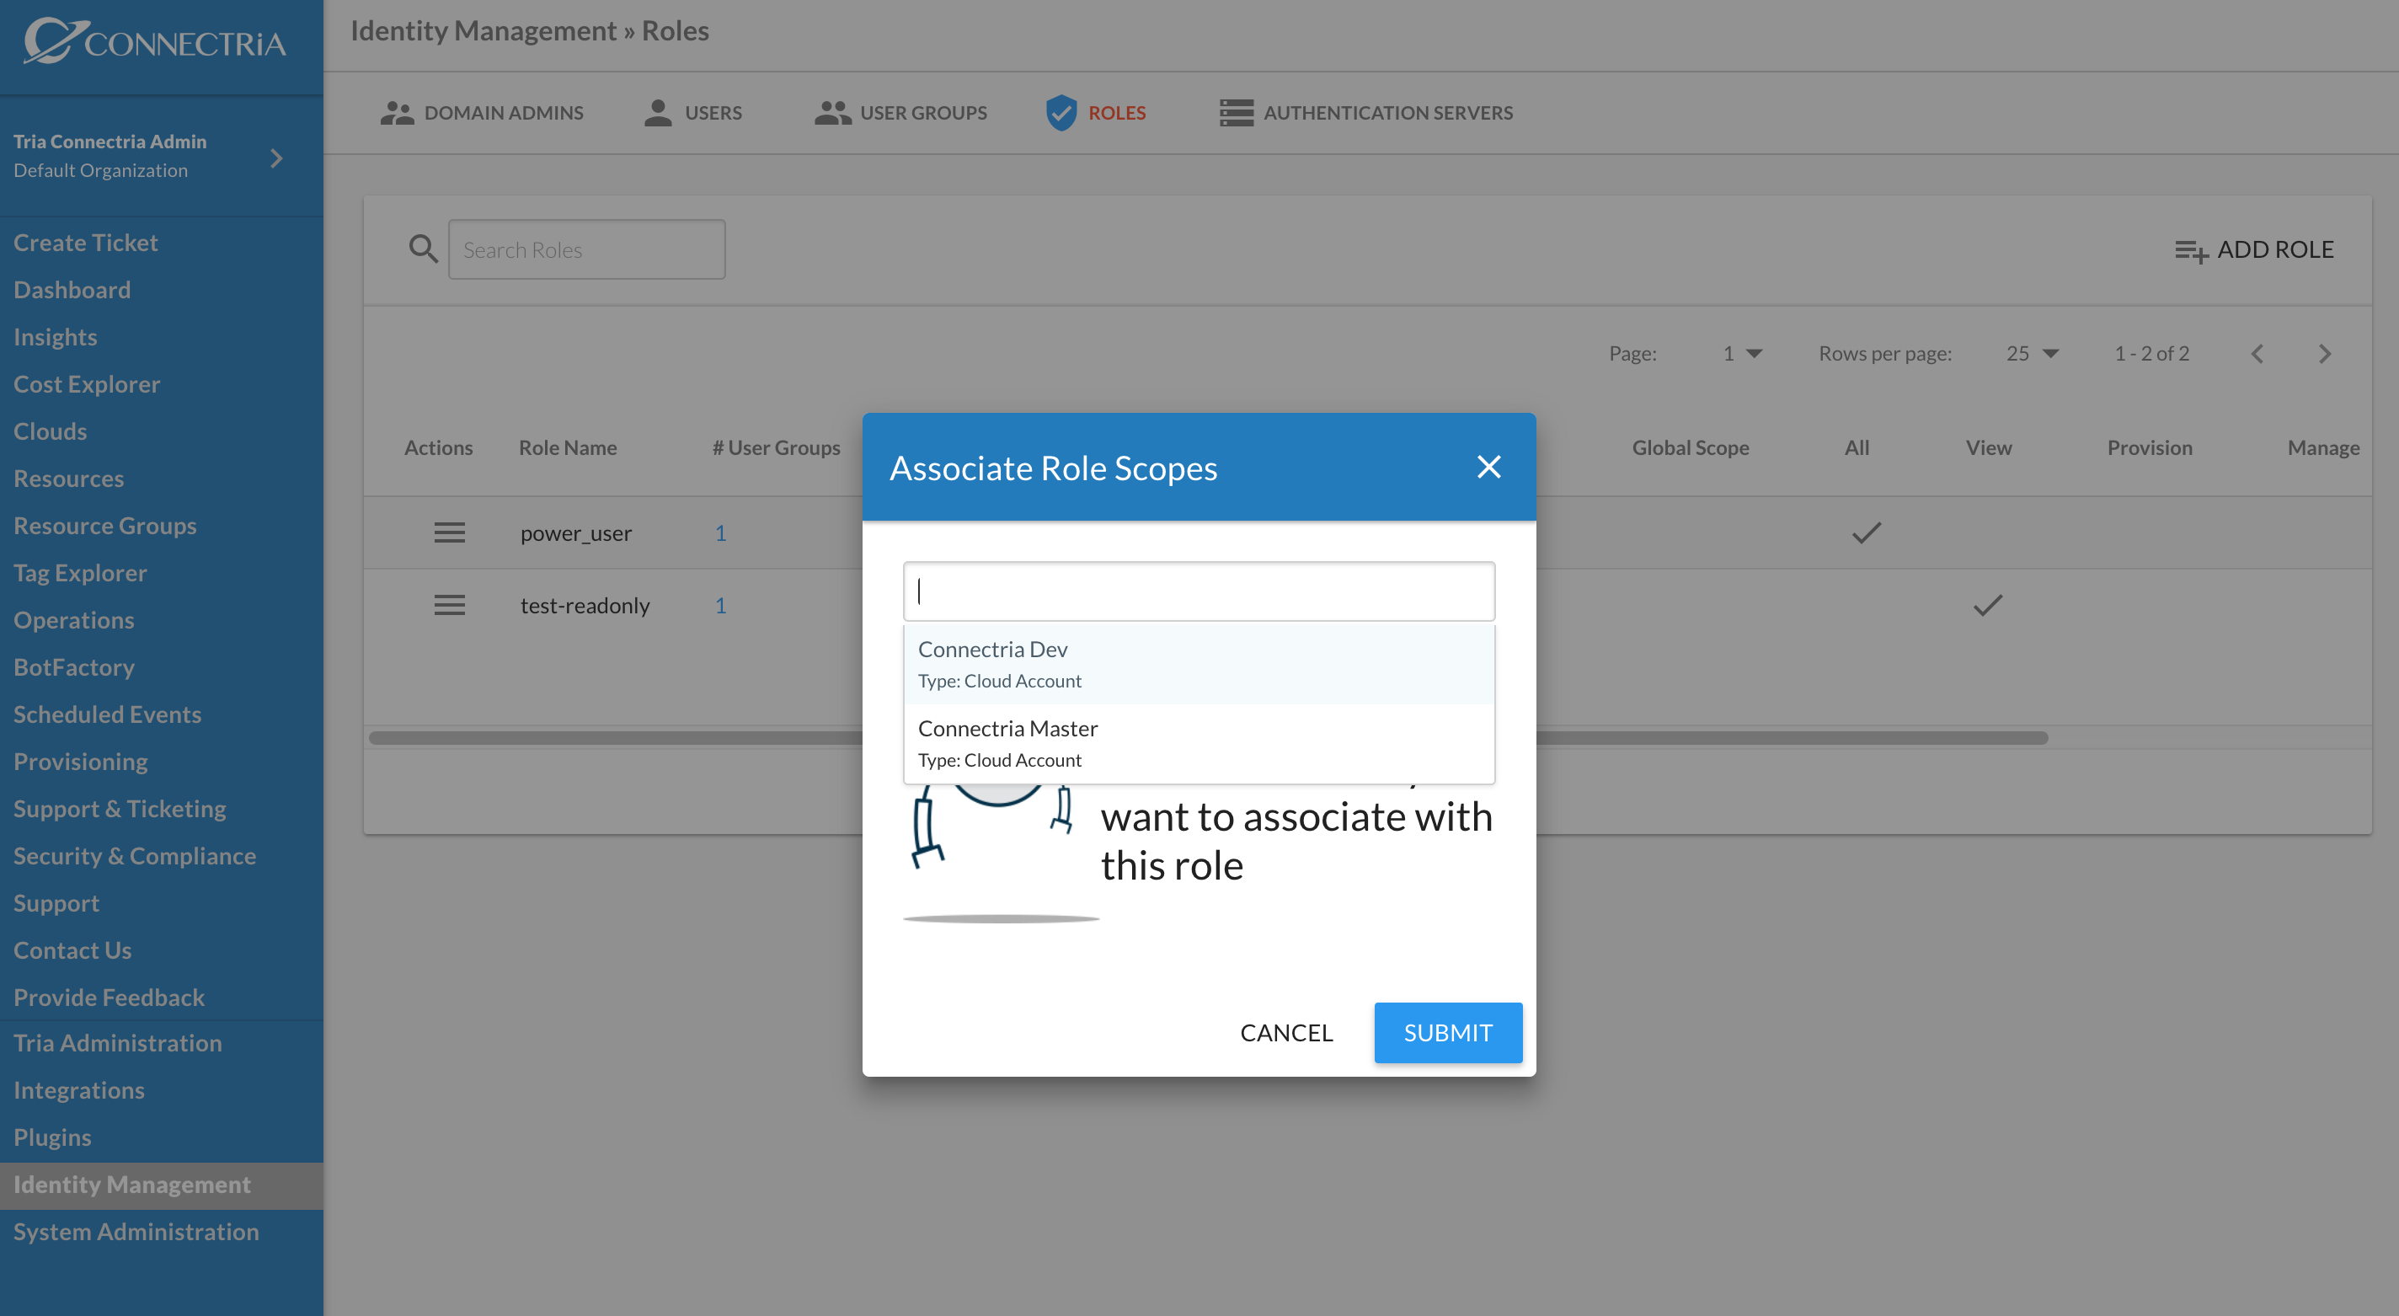2399x1316 pixels.
Task: Click the User Groups icon
Action: (832, 113)
